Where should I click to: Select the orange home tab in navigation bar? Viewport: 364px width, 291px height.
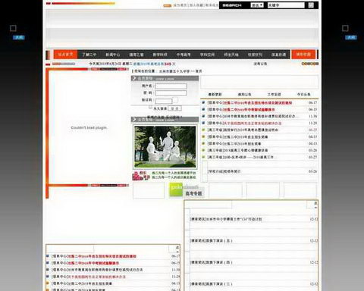pyautogui.click(x=65, y=55)
